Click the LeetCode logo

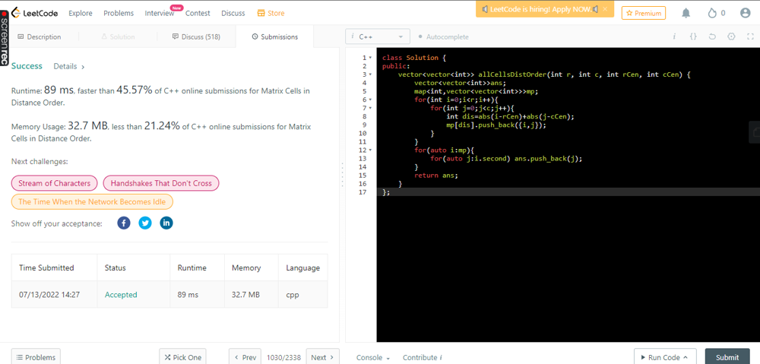(34, 13)
